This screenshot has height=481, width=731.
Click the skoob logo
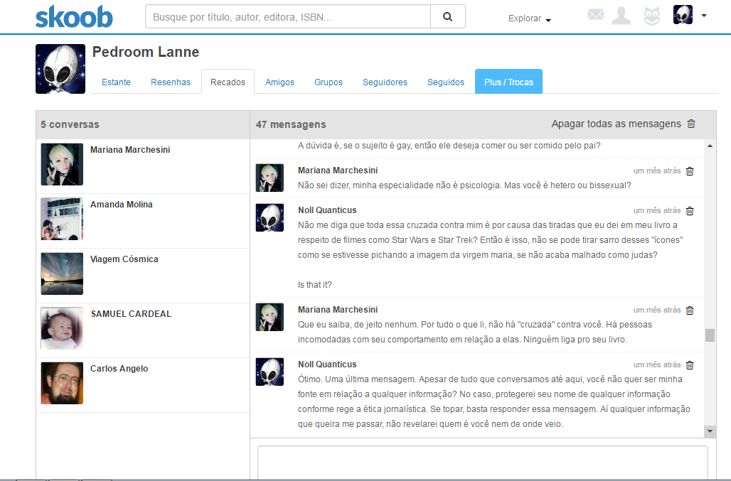tap(74, 17)
